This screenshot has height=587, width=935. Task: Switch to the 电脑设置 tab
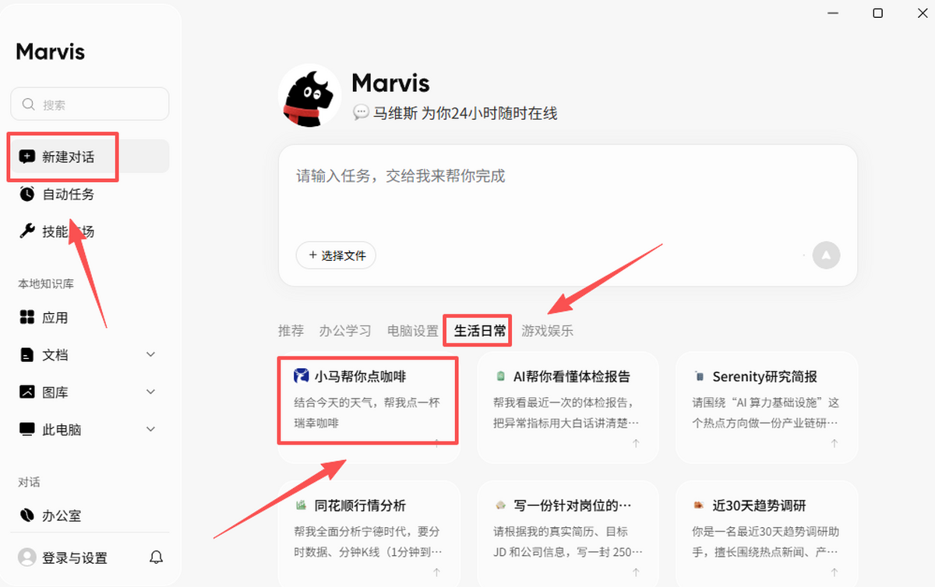click(413, 331)
